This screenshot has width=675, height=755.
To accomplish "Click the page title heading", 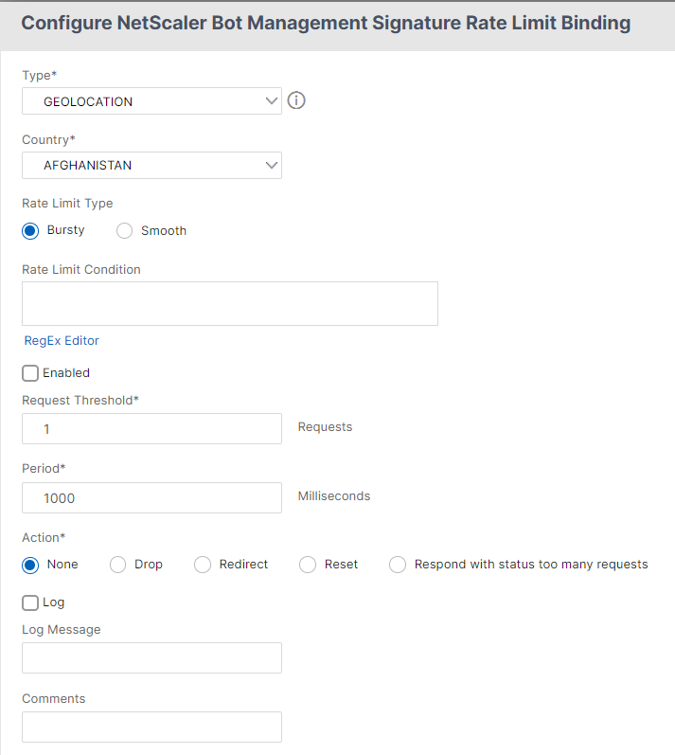I will click(326, 23).
